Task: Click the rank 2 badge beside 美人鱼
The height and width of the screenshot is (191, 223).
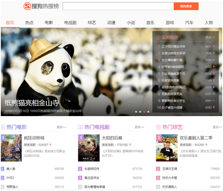Action: pos(2,169)
